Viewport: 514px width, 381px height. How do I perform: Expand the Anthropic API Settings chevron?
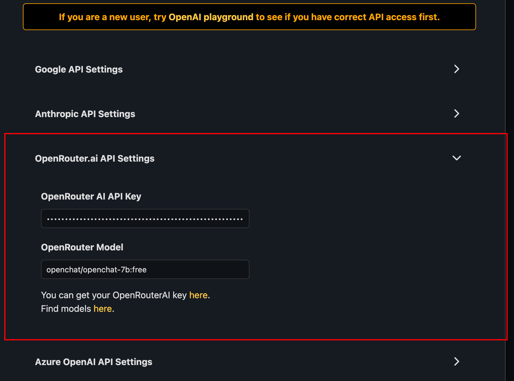(456, 114)
